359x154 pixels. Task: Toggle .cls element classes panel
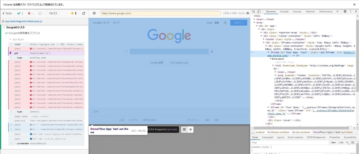[x=341, y=143]
